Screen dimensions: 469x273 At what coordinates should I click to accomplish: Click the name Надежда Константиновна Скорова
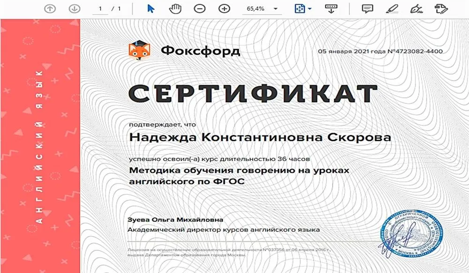260,137
